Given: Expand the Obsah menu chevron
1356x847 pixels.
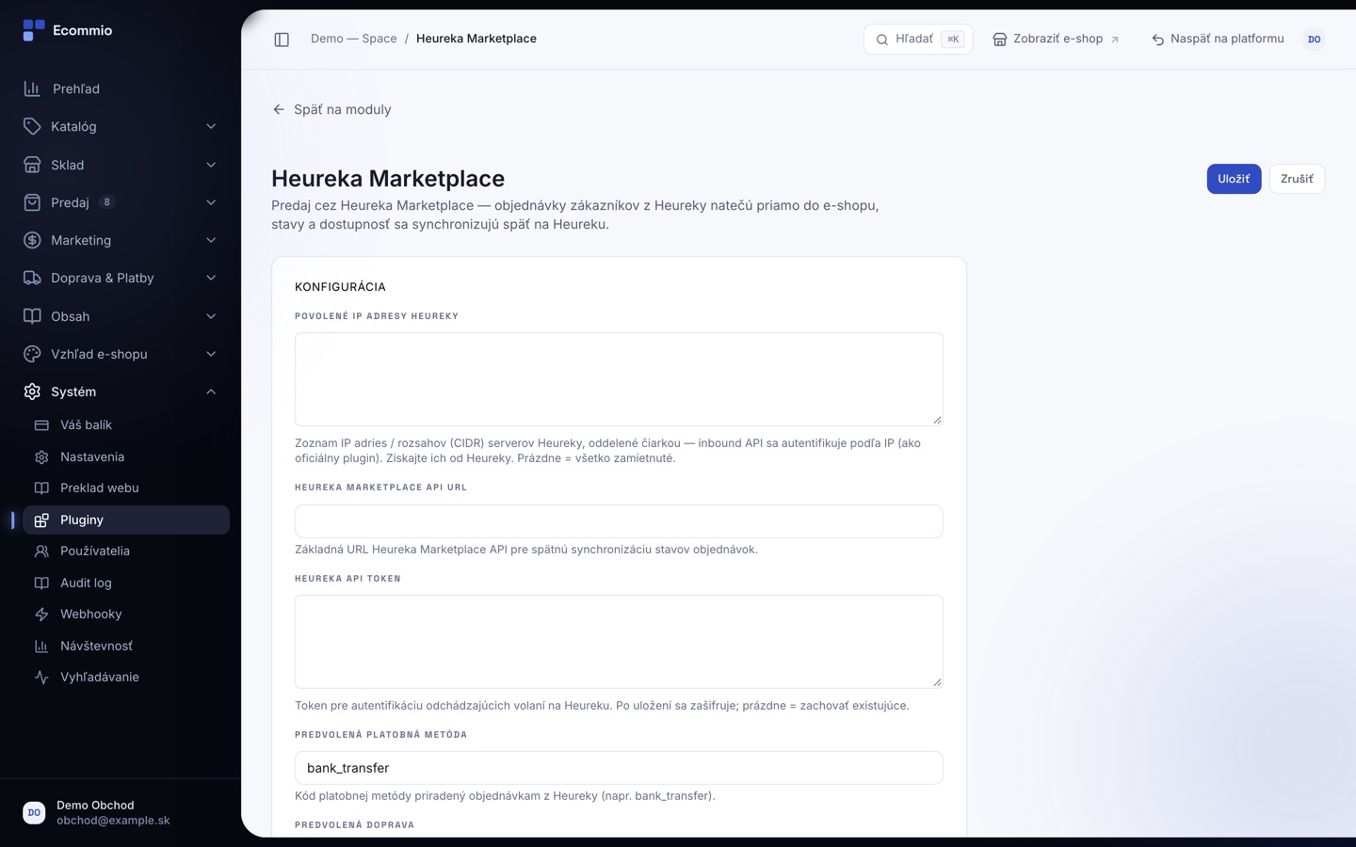Looking at the screenshot, I should pyautogui.click(x=211, y=316).
